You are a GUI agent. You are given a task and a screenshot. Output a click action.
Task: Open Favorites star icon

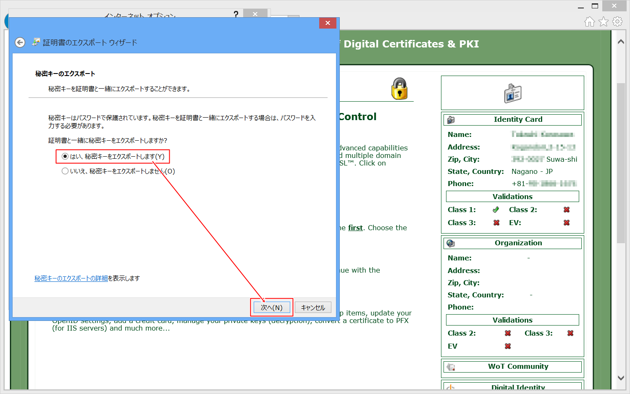tap(604, 21)
